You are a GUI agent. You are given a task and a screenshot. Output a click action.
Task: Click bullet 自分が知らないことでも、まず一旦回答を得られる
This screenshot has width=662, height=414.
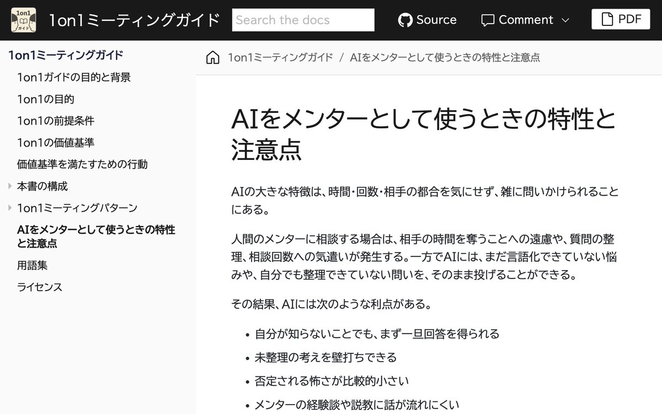pyautogui.click(x=377, y=334)
